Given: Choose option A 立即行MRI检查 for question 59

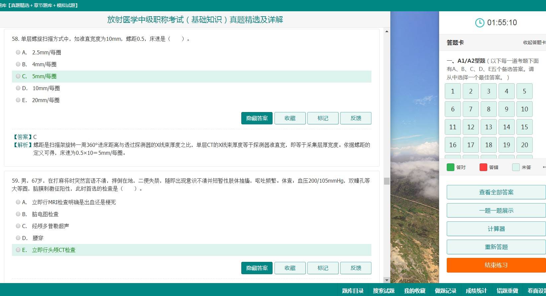Looking at the screenshot, I should (18, 202).
